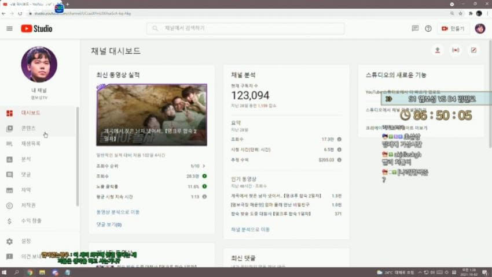
Task: Click the create post edit icon
Action: point(473,50)
